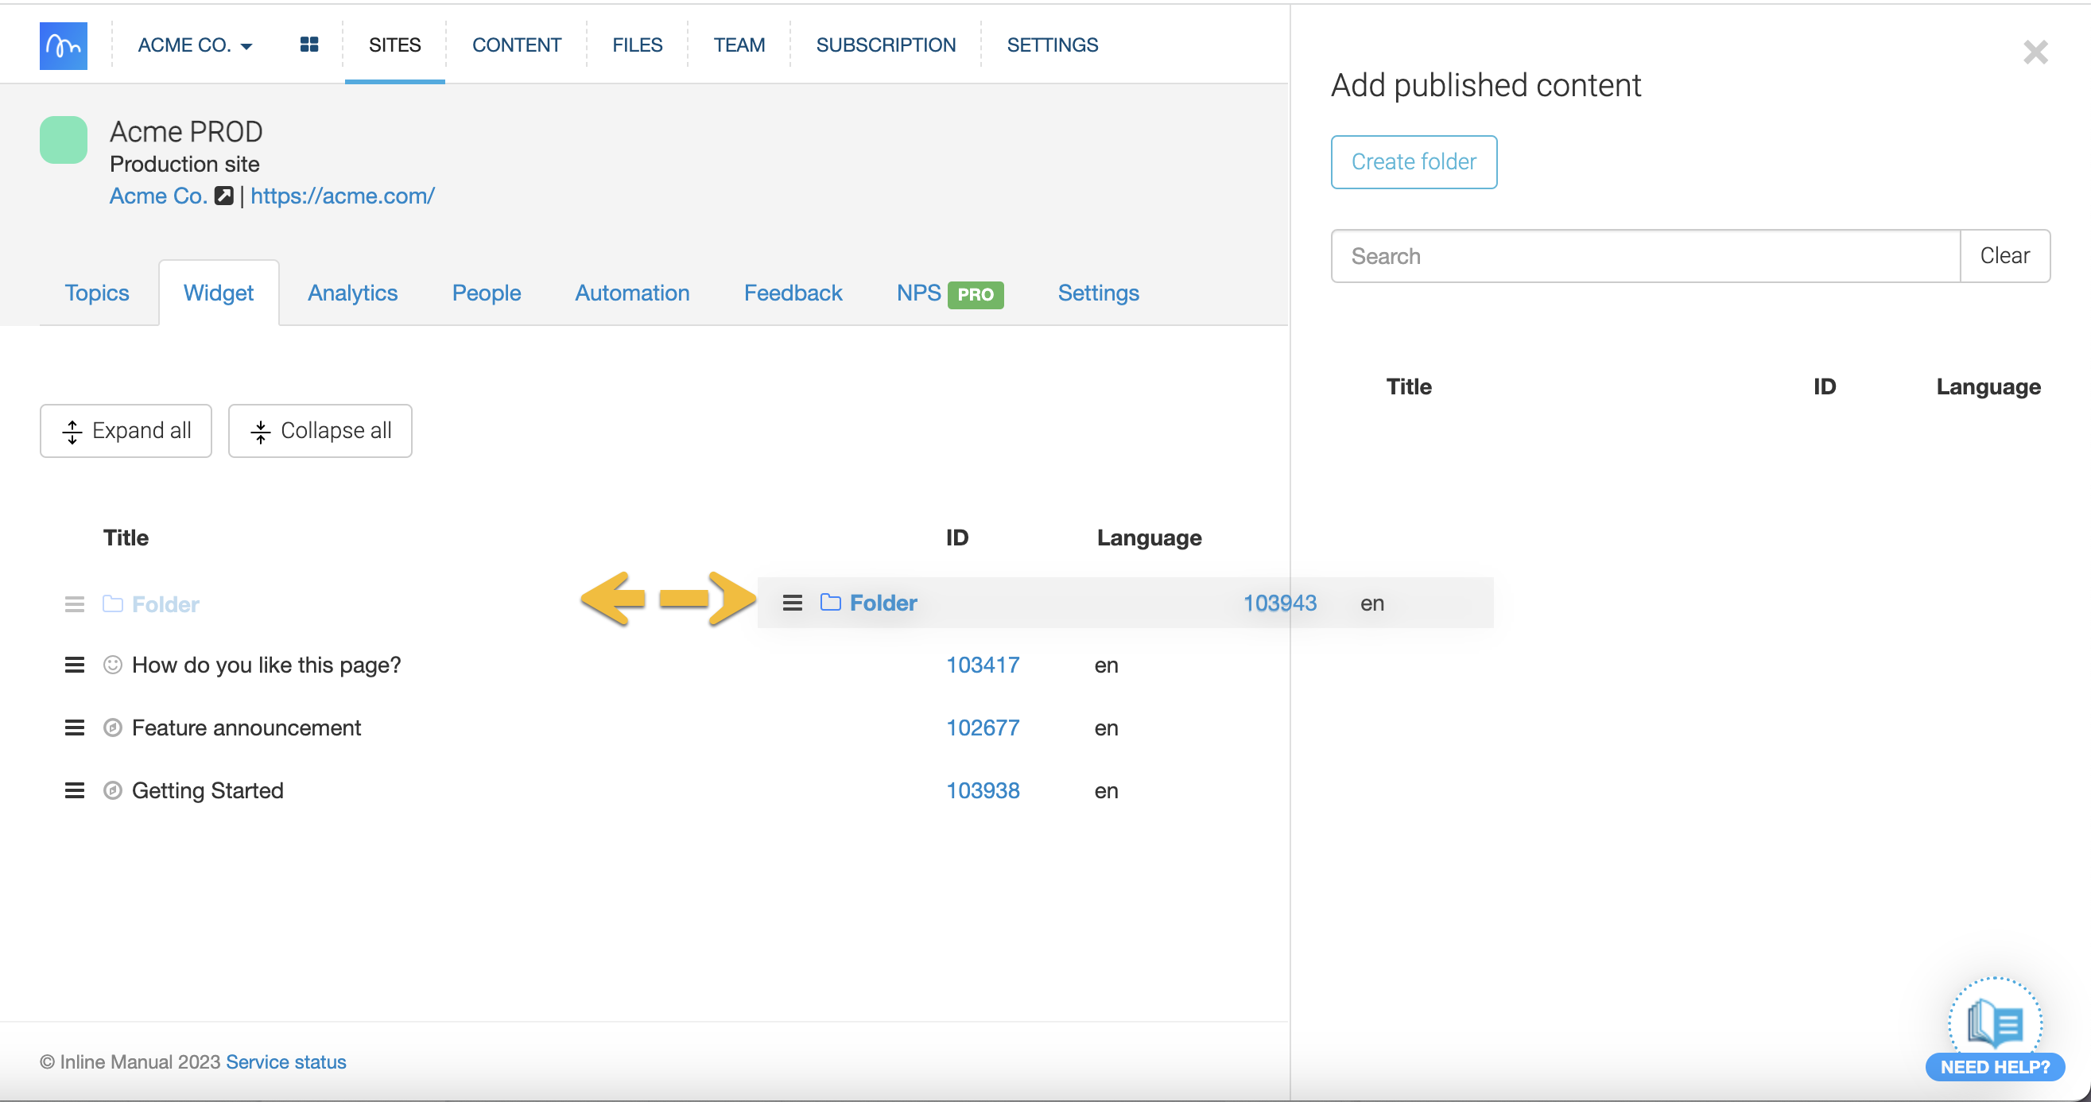2091x1102 pixels.
Task: Open the Need Help widget book icon
Action: pyautogui.click(x=1995, y=1024)
